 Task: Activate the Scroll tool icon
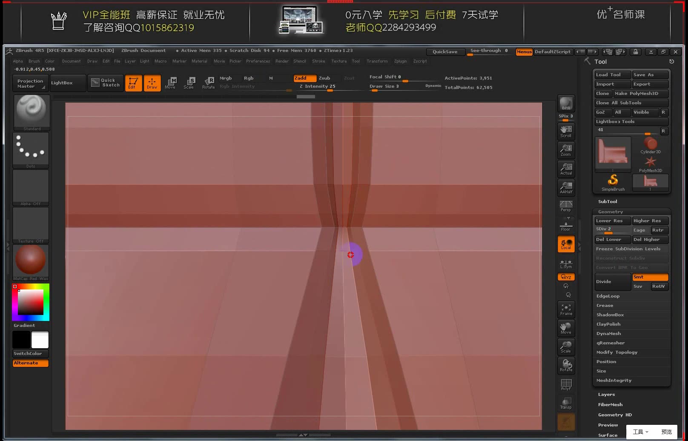[x=566, y=132]
